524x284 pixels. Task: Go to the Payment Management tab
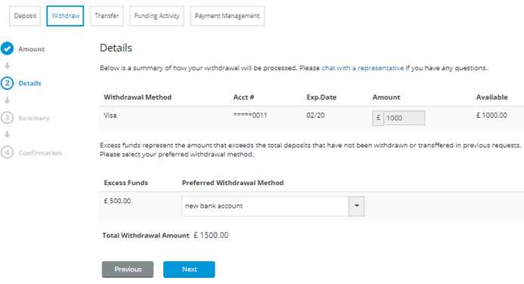228,16
